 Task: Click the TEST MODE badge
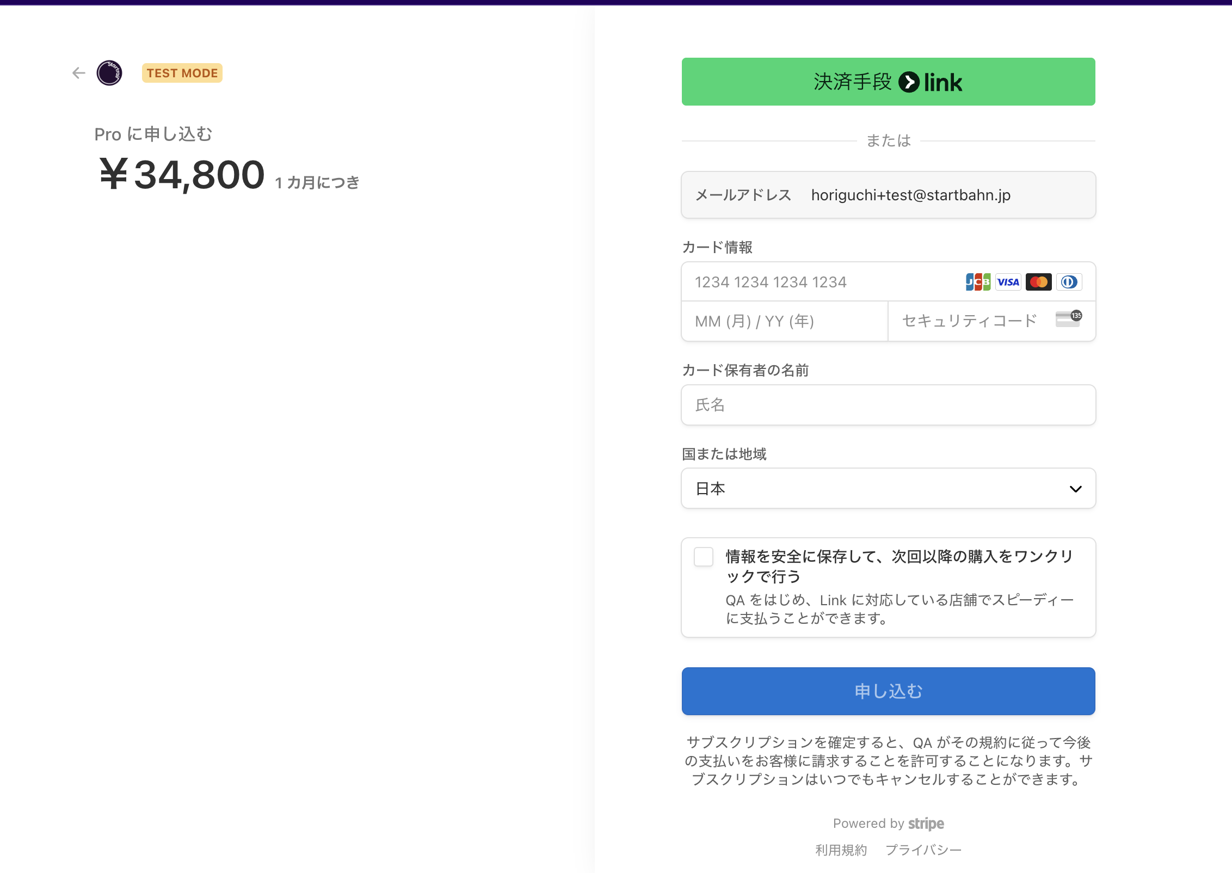click(x=182, y=73)
